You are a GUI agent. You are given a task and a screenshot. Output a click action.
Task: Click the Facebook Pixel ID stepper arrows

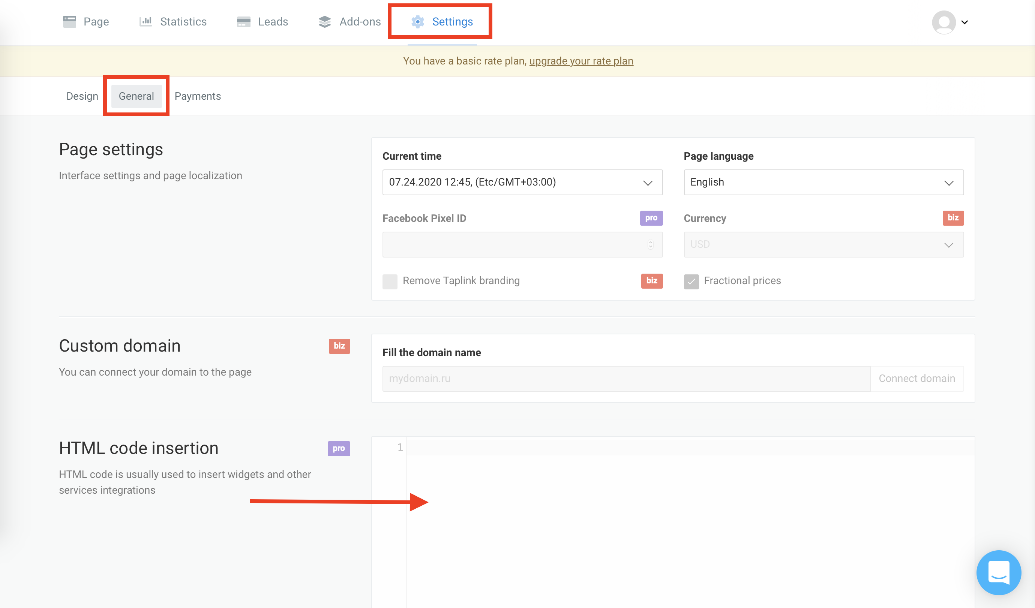click(650, 245)
